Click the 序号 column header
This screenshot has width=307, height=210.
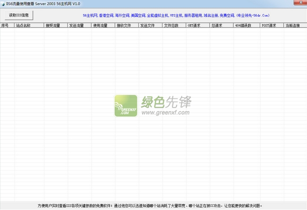(x=7, y=25)
